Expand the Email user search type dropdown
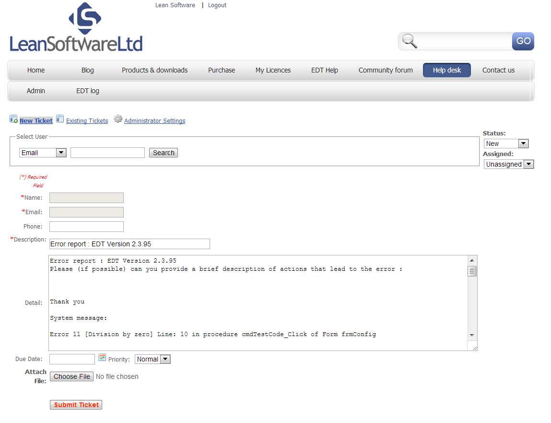This screenshot has height=423, width=551. [x=43, y=153]
